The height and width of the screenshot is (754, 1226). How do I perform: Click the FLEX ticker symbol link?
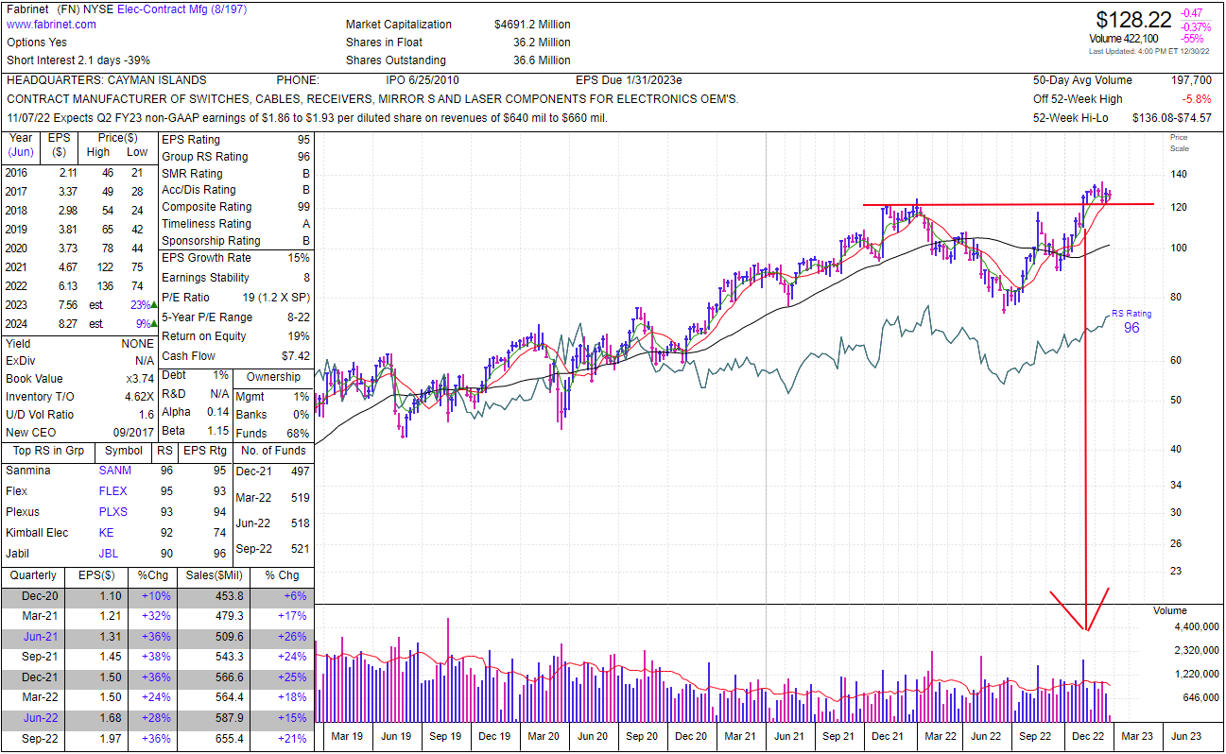click(112, 491)
